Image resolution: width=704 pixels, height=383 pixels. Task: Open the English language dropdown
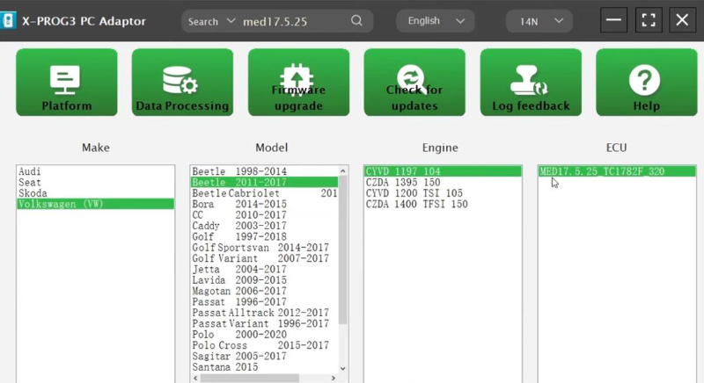click(x=435, y=21)
